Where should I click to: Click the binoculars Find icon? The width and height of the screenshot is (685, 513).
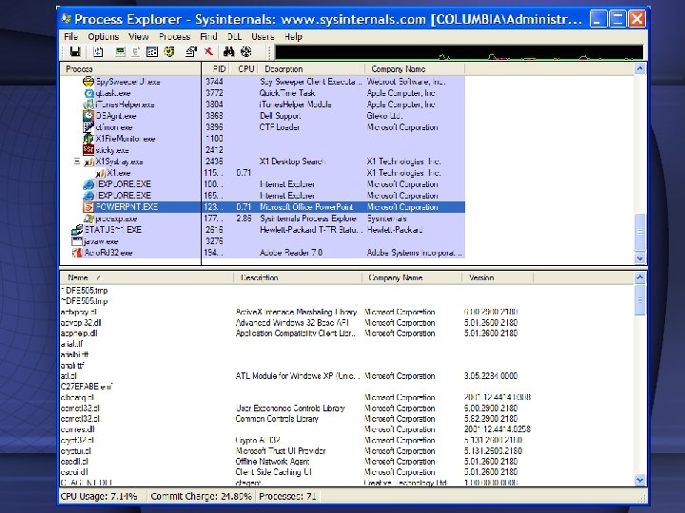pos(228,52)
